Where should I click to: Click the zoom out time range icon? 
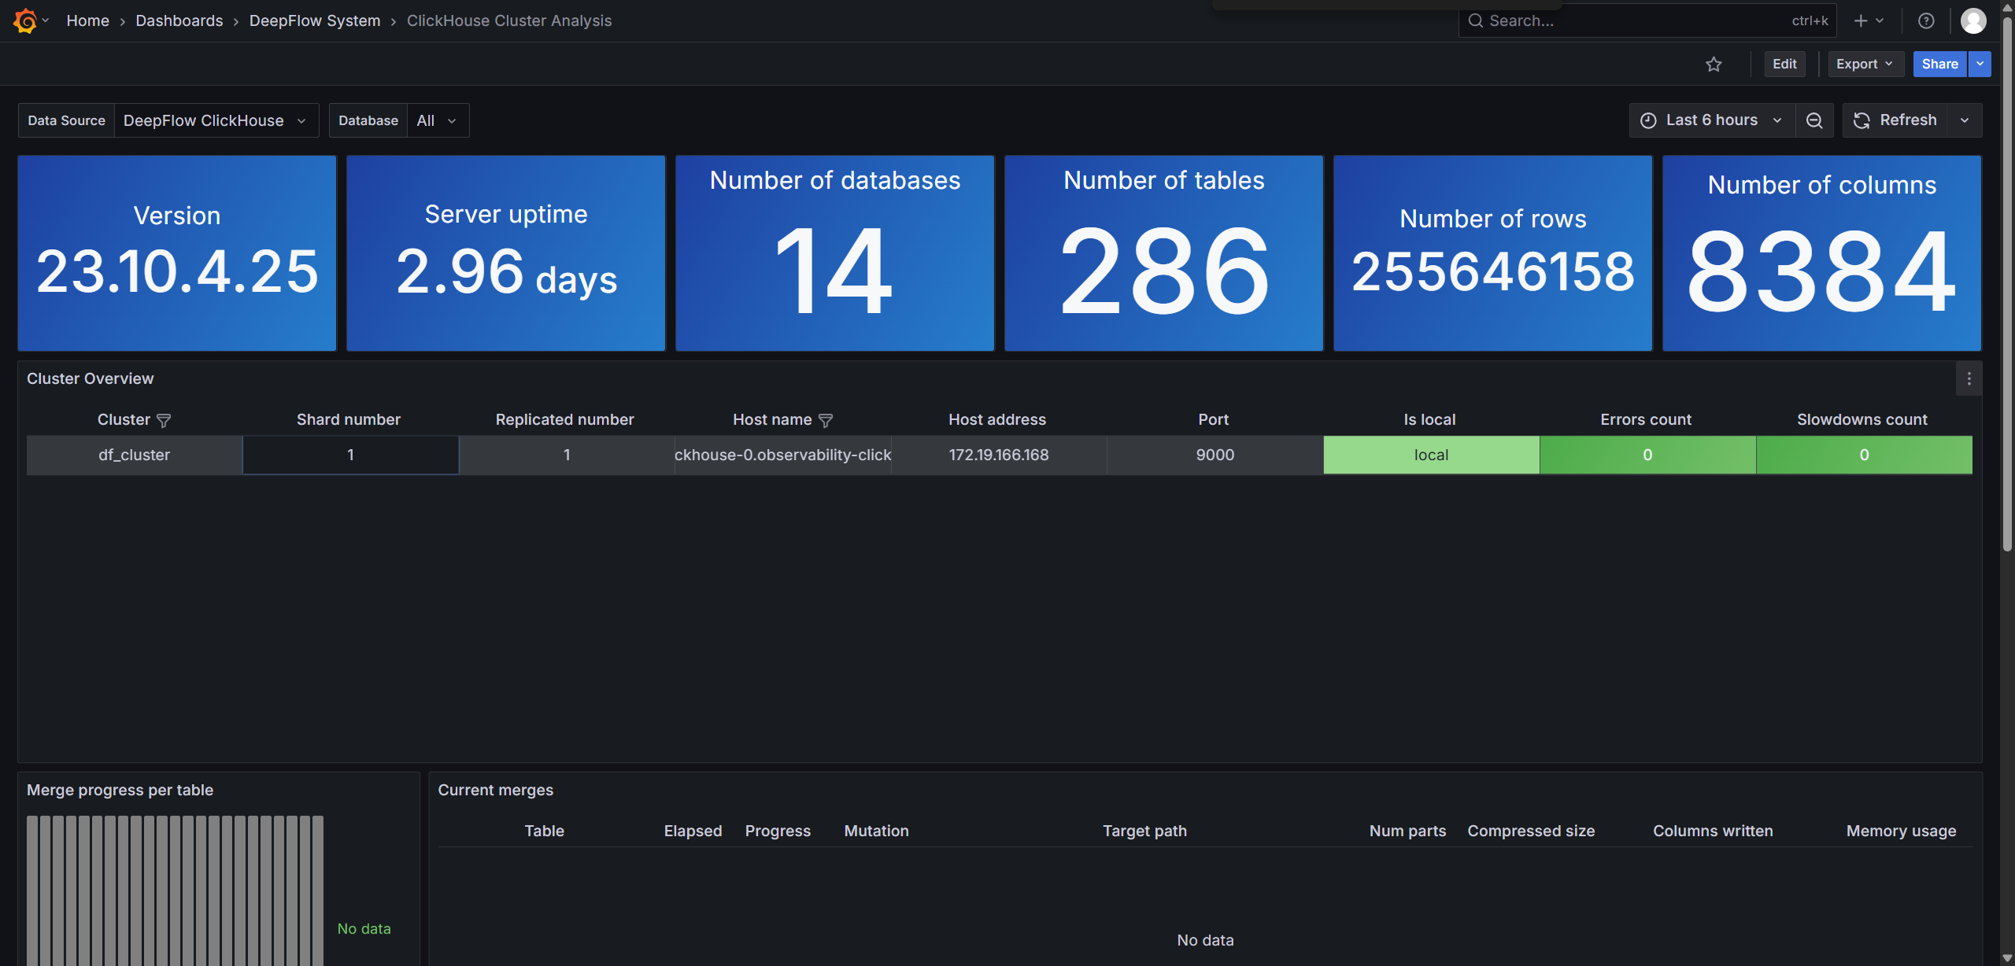point(1814,120)
